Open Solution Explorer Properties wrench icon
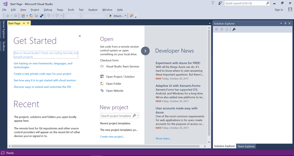This screenshot has width=294, height=156. click(x=234, y=29)
